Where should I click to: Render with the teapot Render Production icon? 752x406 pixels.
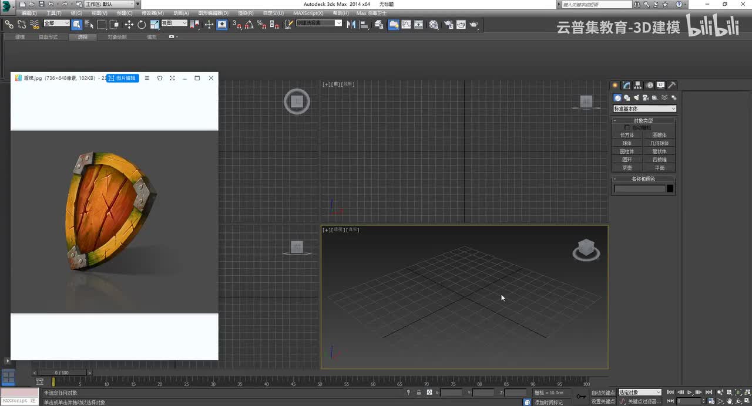pyautogui.click(x=474, y=25)
